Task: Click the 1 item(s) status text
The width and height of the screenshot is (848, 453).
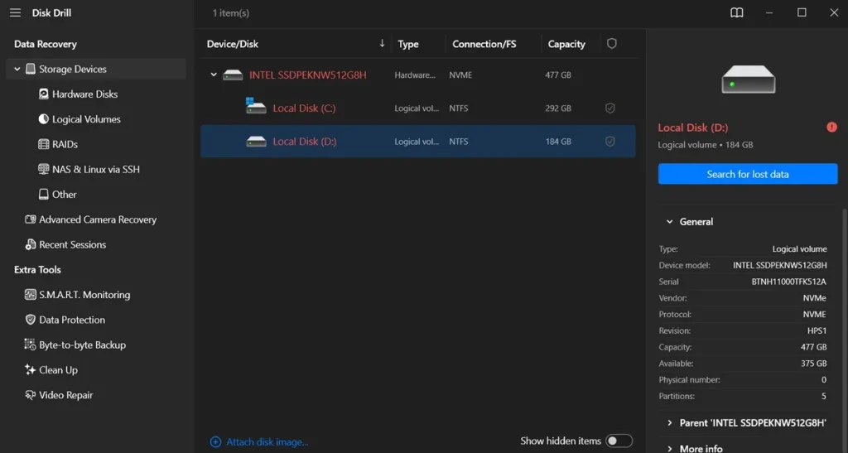Action: coord(230,13)
